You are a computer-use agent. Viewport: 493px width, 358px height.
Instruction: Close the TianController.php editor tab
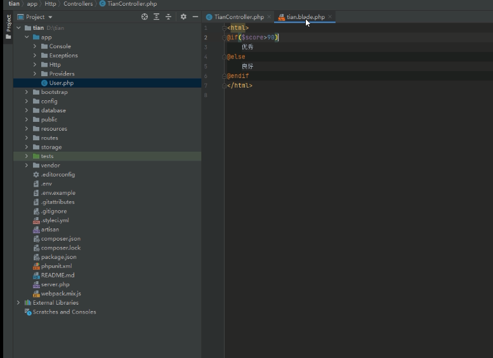pos(269,17)
